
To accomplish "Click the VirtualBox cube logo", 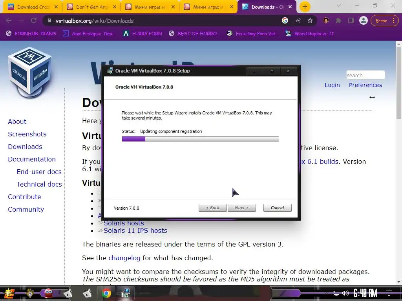I will click(x=30, y=73).
